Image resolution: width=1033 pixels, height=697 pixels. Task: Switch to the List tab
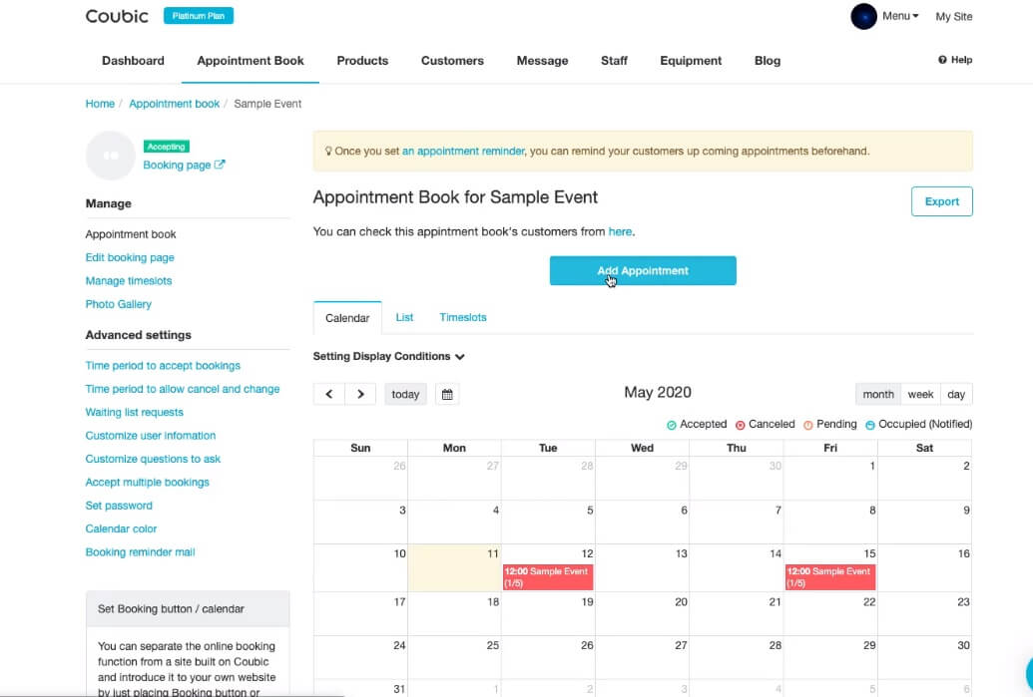[404, 317]
